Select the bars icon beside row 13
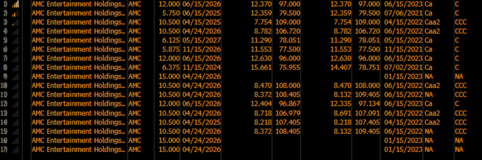 click(x=15, y=114)
